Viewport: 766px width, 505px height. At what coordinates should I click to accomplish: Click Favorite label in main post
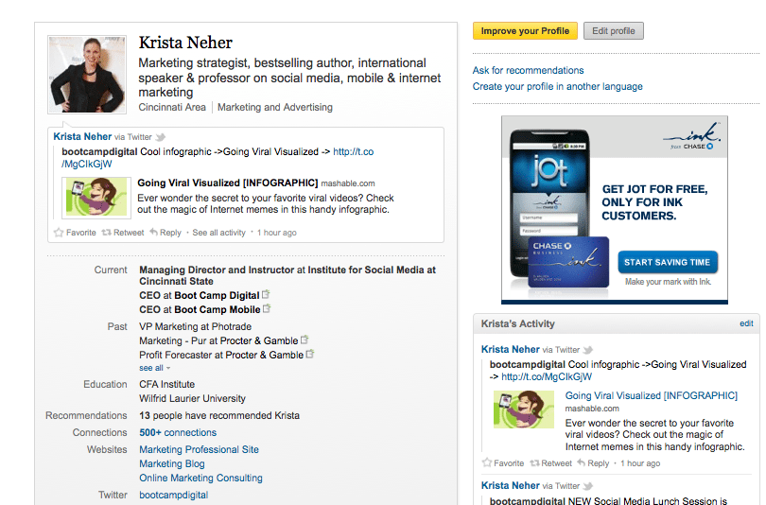[81, 233]
